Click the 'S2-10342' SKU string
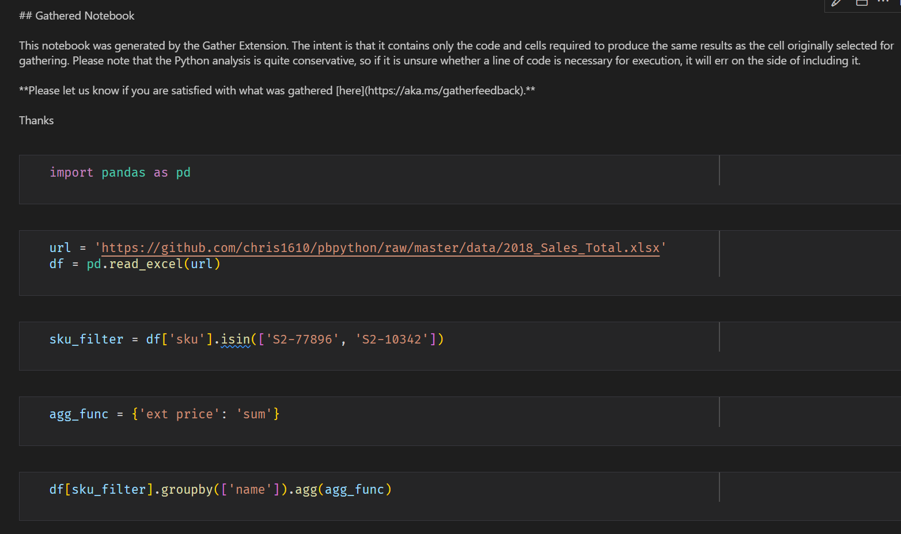Image resolution: width=901 pixels, height=534 pixels. tap(385, 339)
